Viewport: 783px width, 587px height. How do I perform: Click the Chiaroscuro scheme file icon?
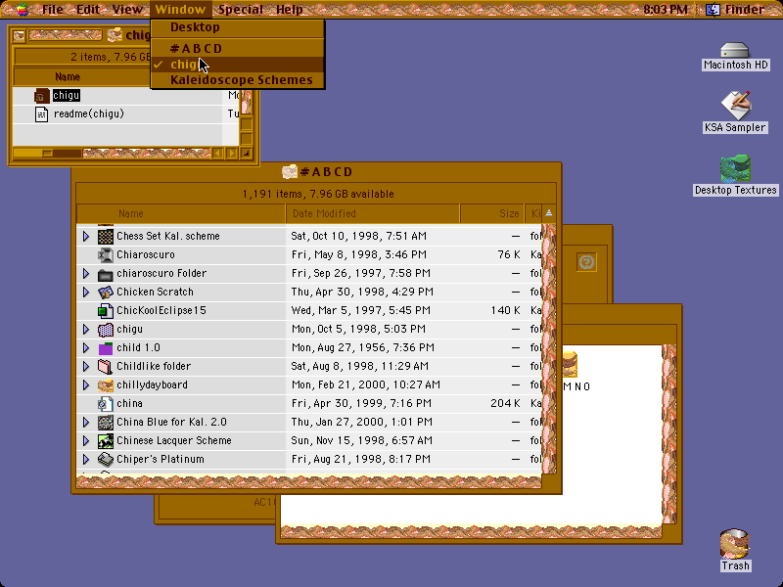coord(106,255)
